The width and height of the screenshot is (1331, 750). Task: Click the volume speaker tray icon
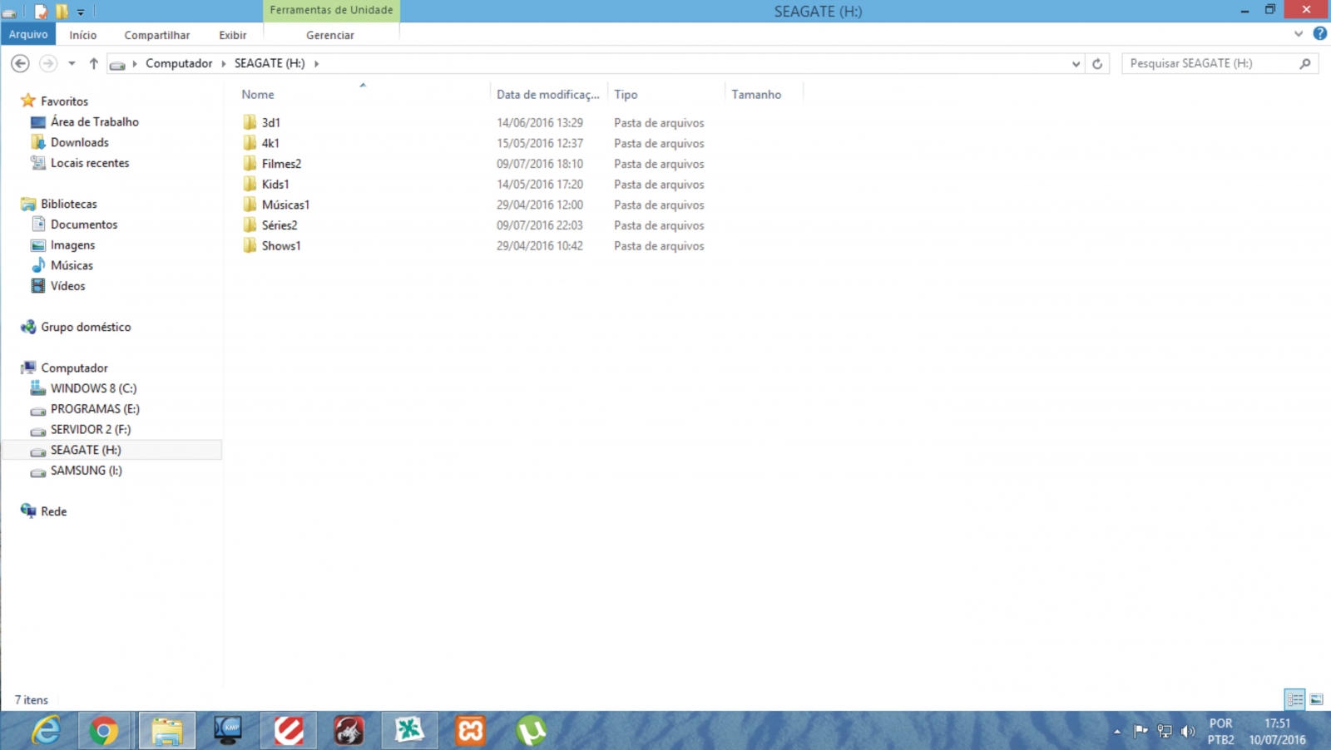1188,732
